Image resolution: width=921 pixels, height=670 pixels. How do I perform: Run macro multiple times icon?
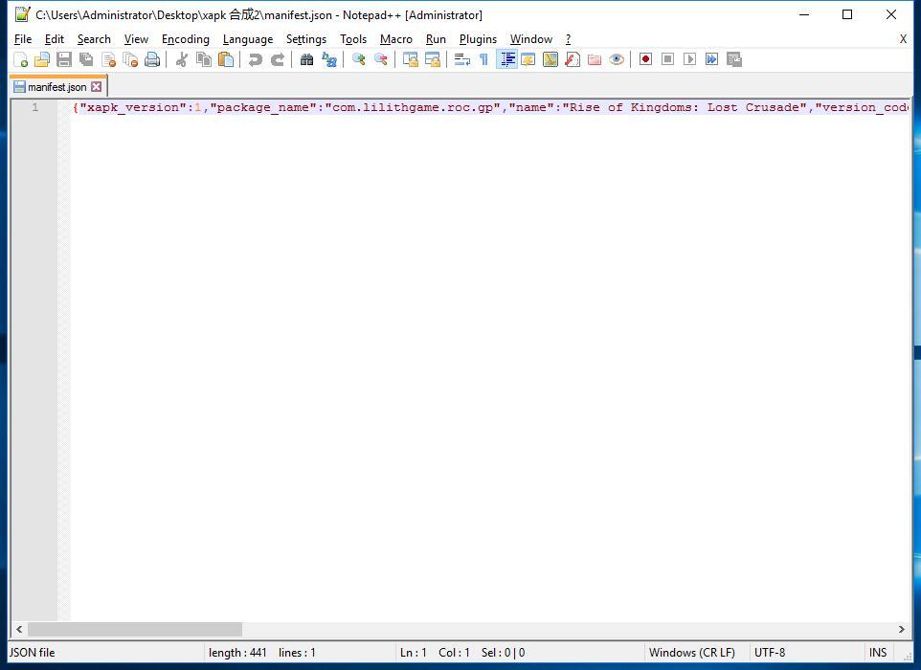pyautogui.click(x=712, y=59)
